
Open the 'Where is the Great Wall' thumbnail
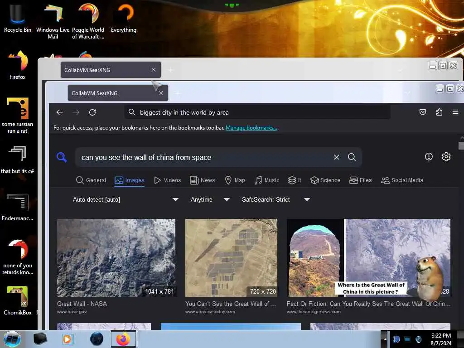368,258
